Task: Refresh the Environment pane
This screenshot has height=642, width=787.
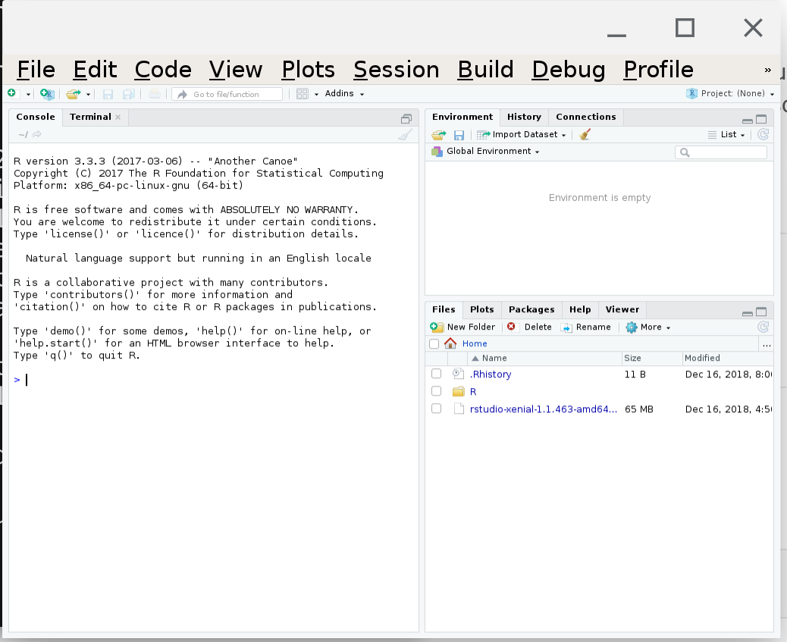Action: [763, 134]
